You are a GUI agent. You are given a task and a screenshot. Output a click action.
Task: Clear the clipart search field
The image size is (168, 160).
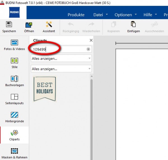click(x=88, y=49)
